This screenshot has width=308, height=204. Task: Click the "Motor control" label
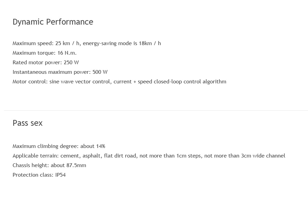click(30, 82)
